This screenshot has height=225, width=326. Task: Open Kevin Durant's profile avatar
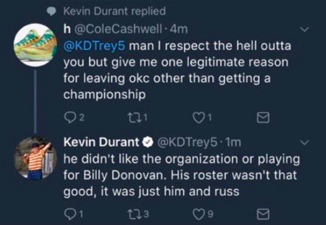[x=35, y=158]
